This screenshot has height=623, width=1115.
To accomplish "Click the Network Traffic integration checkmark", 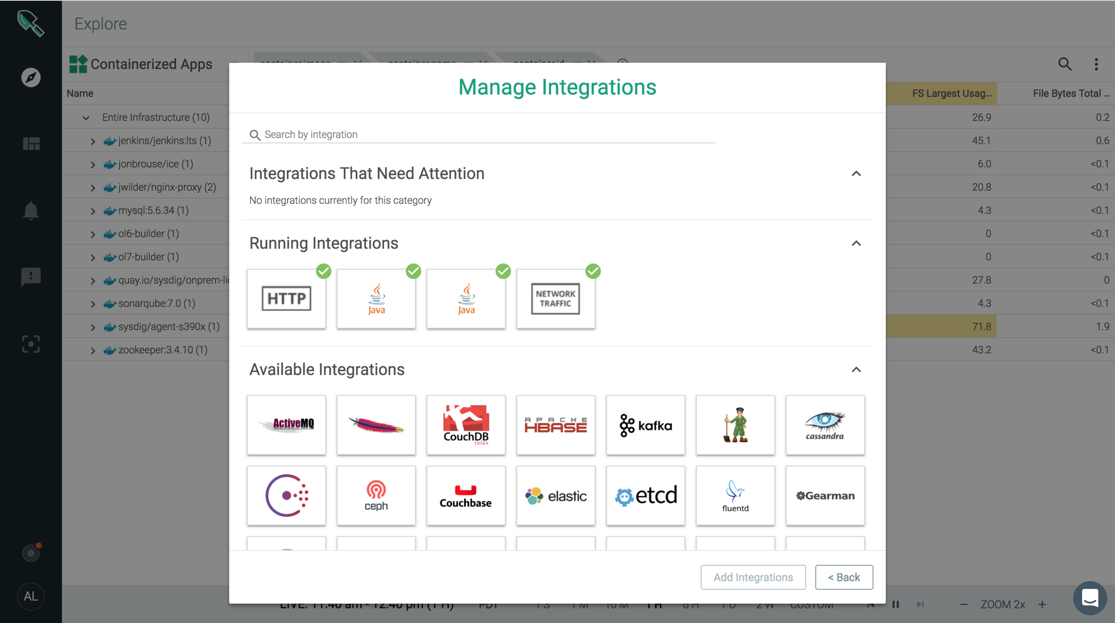I will click(x=593, y=271).
